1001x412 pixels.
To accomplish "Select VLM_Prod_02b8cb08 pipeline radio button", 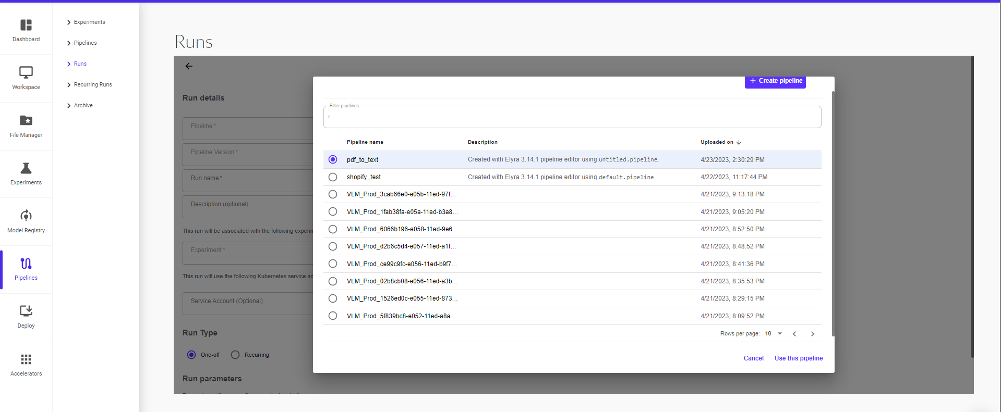I will [333, 281].
